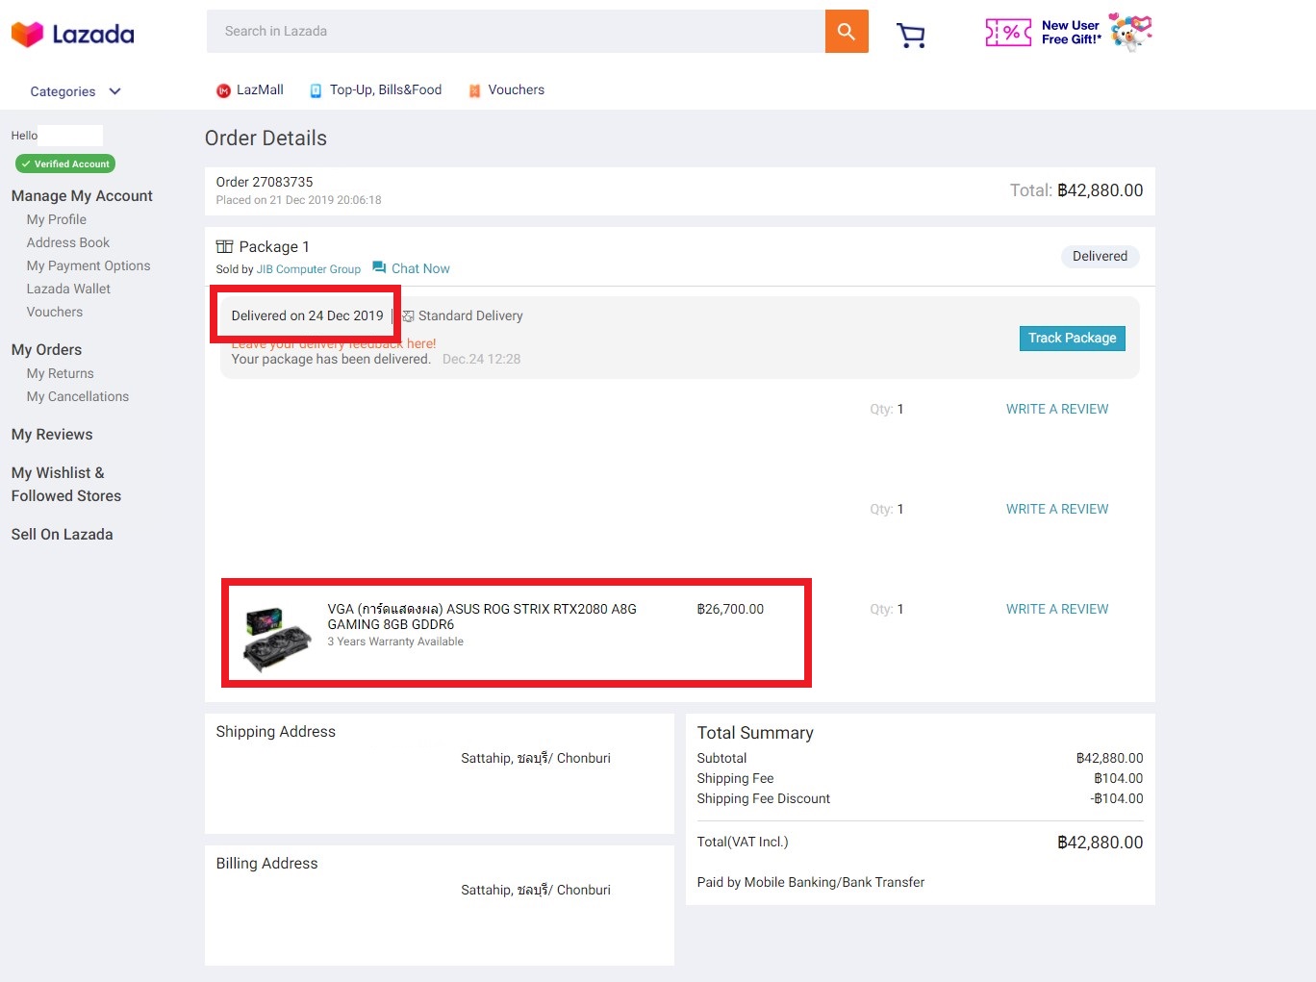This screenshot has height=982, width=1316.
Task: Click in the Search in Lazada field
Action: (516, 32)
